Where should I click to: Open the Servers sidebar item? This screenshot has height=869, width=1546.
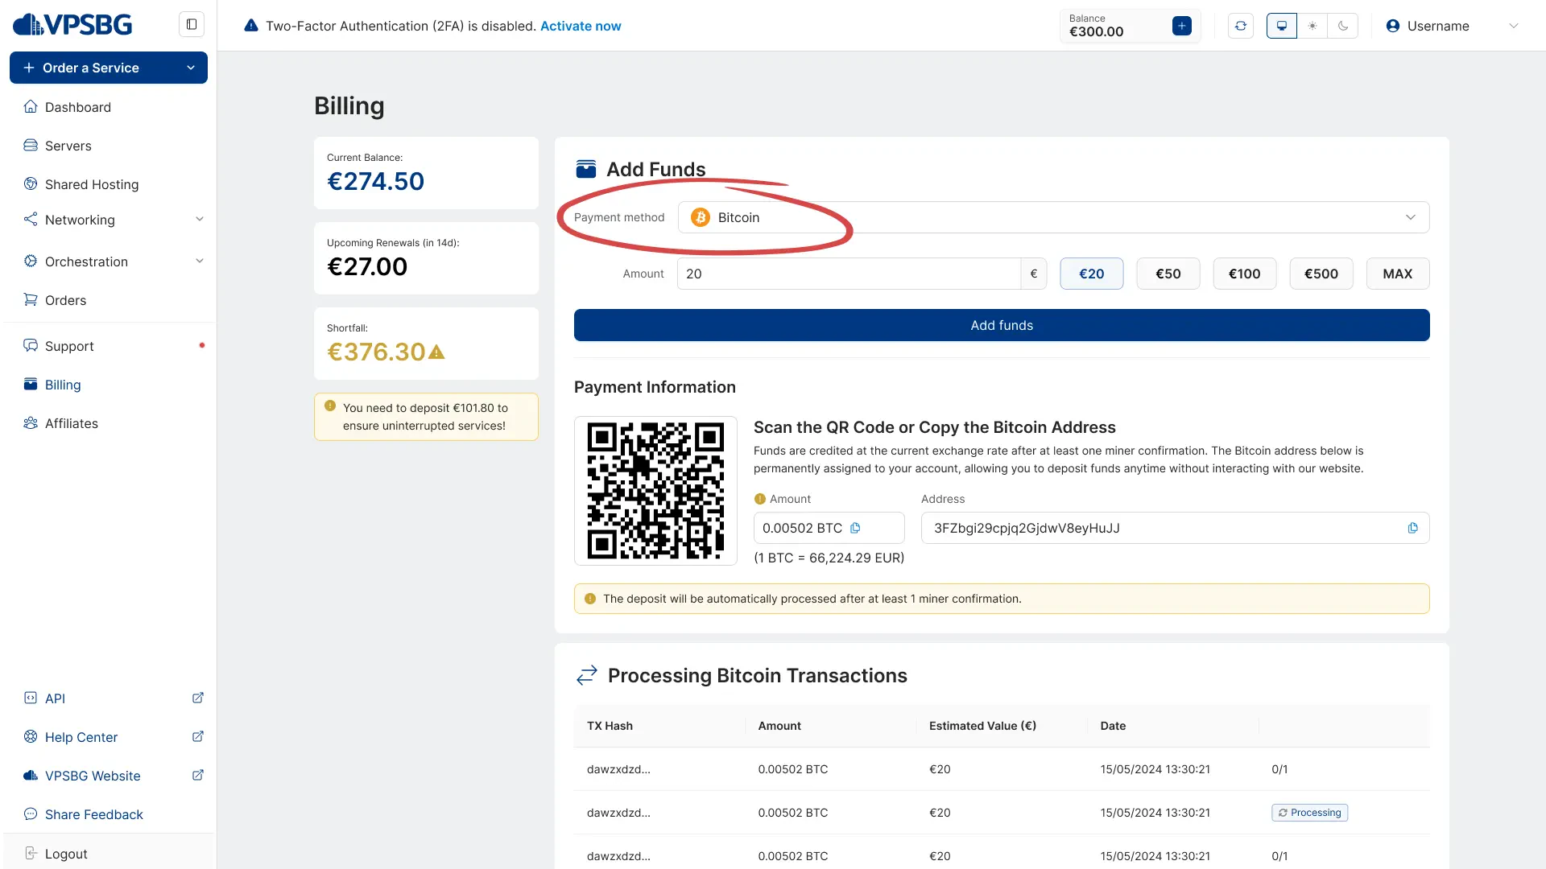pos(68,146)
